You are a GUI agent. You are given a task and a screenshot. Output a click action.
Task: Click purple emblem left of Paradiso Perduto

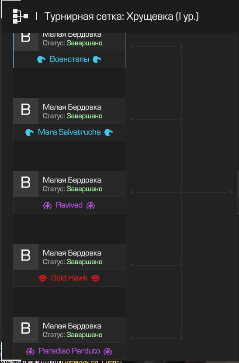[30, 351]
